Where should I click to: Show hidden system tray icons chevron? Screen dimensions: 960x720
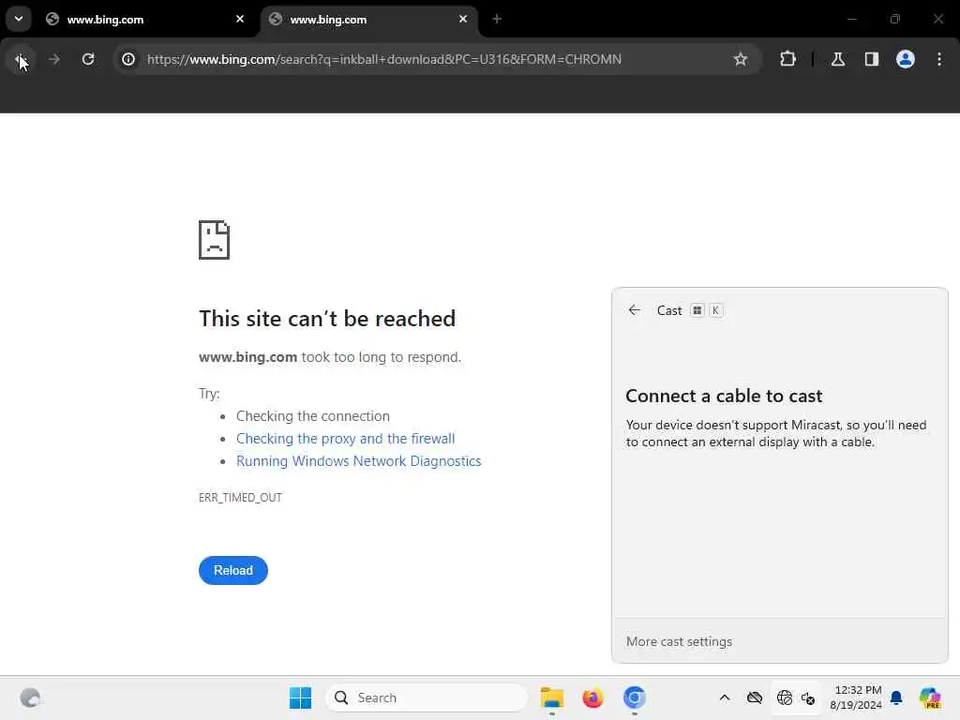pos(725,697)
